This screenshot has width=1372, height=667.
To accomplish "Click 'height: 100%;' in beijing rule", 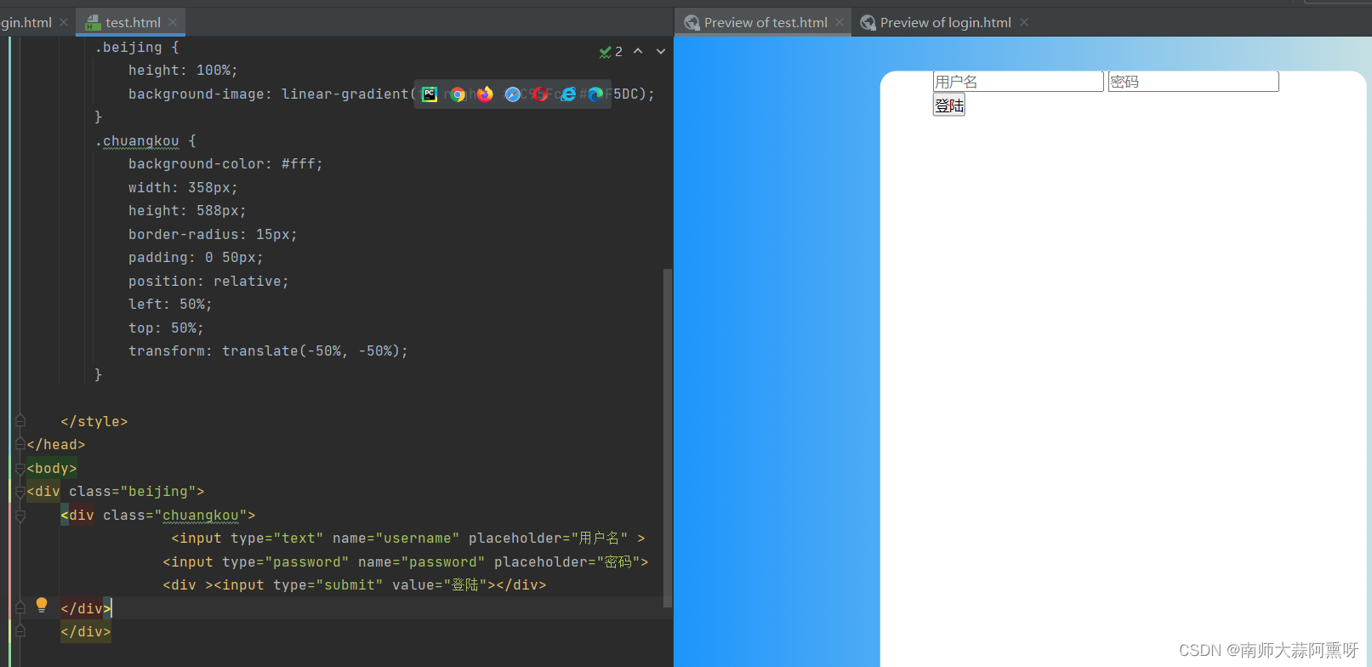I will pos(183,71).
